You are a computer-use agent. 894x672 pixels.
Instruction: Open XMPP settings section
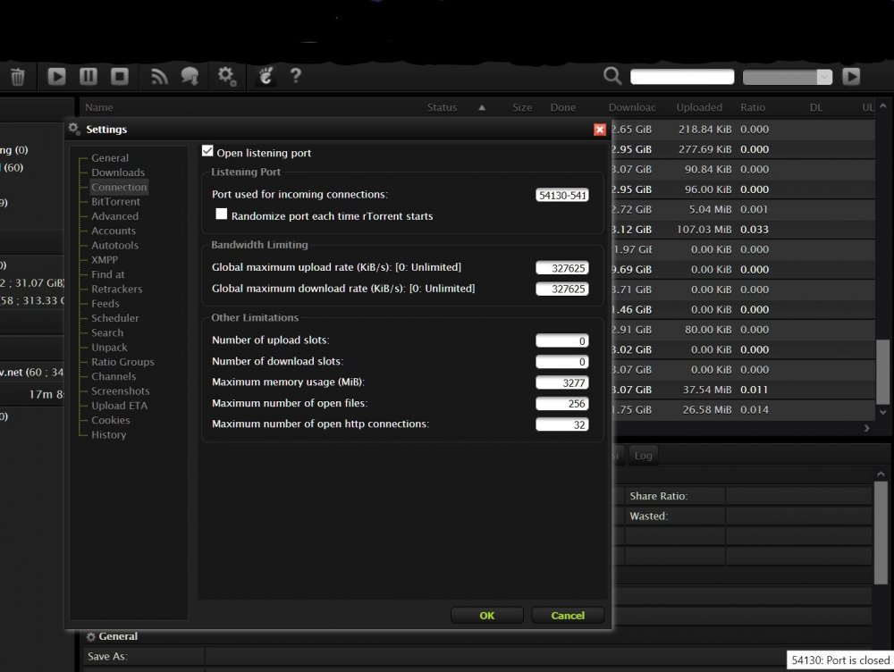point(105,260)
